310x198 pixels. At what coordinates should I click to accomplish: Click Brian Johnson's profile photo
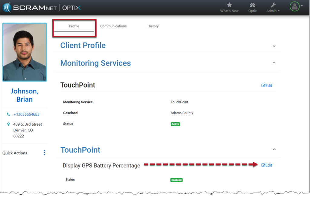25,52
